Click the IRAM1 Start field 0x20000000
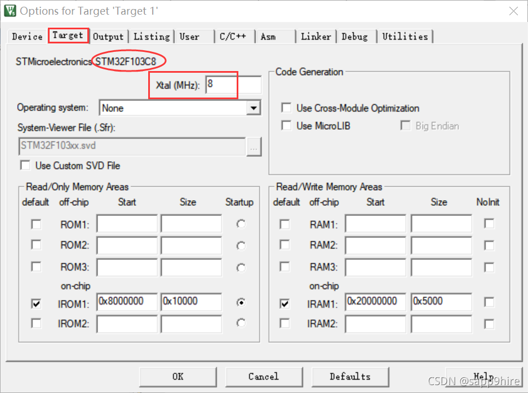The image size is (528, 393). coord(375,302)
